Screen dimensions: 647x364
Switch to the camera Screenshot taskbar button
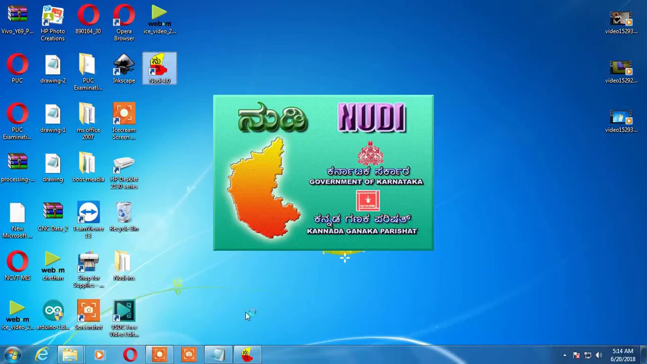[x=189, y=355]
